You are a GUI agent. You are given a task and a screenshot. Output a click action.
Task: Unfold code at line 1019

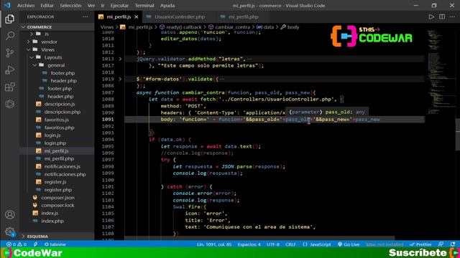pyautogui.click(x=120, y=80)
